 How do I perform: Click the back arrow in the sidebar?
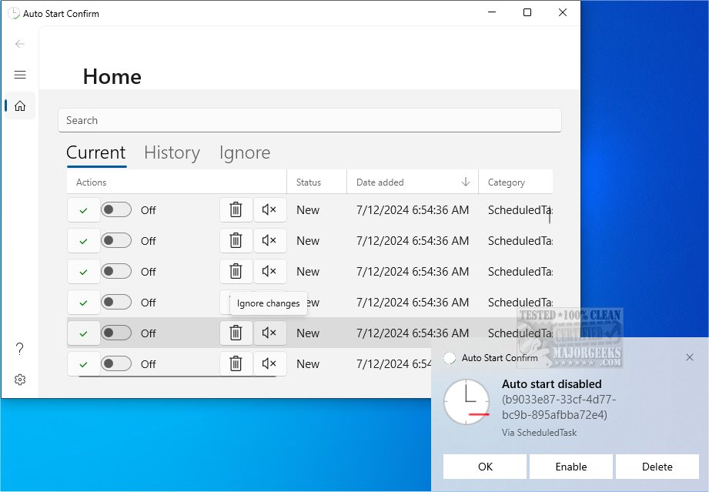(x=20, y=44)
